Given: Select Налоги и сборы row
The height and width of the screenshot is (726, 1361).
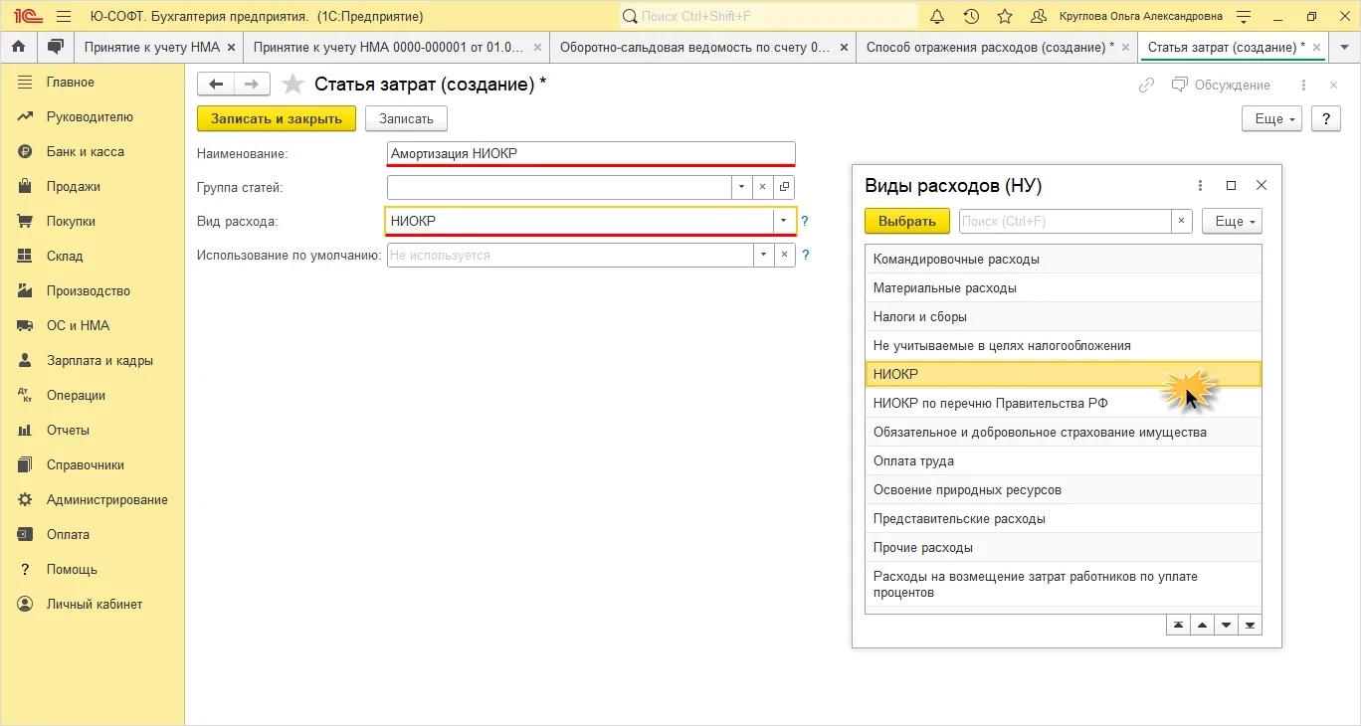Looking at the screenshot, I should [x=1064, y=316].
